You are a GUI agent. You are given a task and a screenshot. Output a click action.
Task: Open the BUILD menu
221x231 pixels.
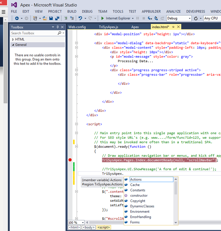click(72, 11)
